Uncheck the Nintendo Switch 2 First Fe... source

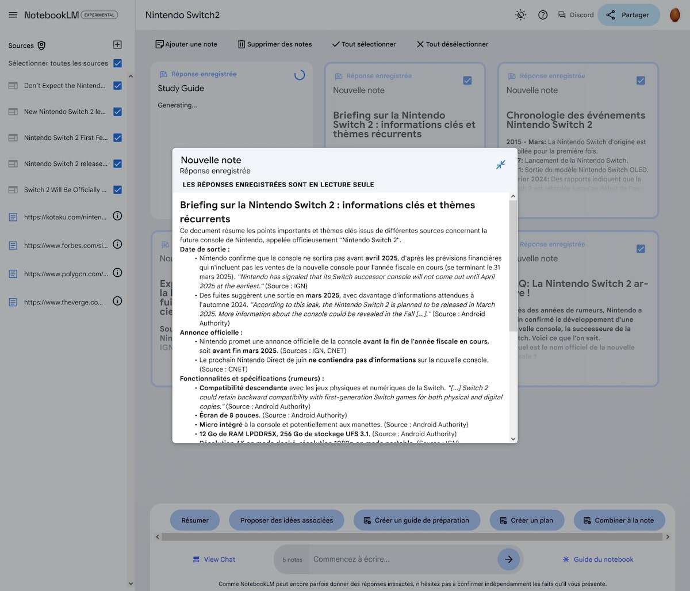[117, 138]
